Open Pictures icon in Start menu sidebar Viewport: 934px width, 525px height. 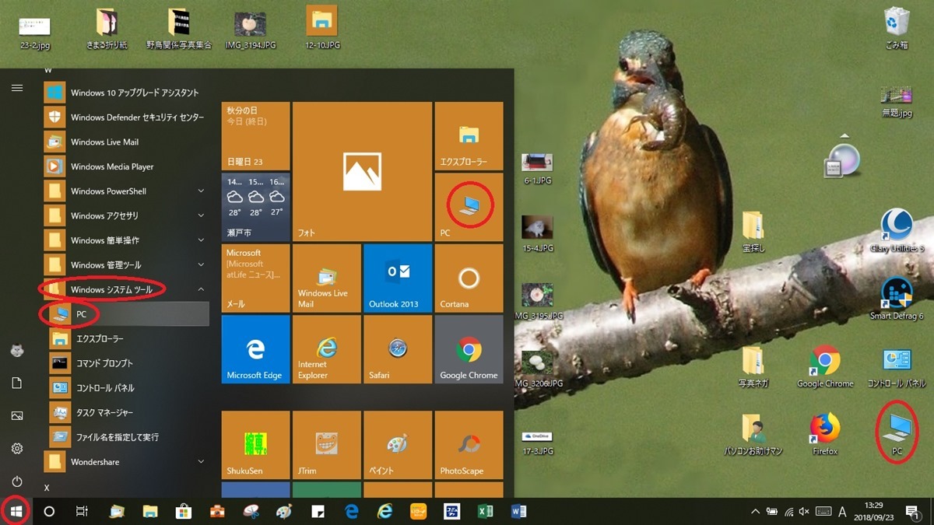(16, 416)
